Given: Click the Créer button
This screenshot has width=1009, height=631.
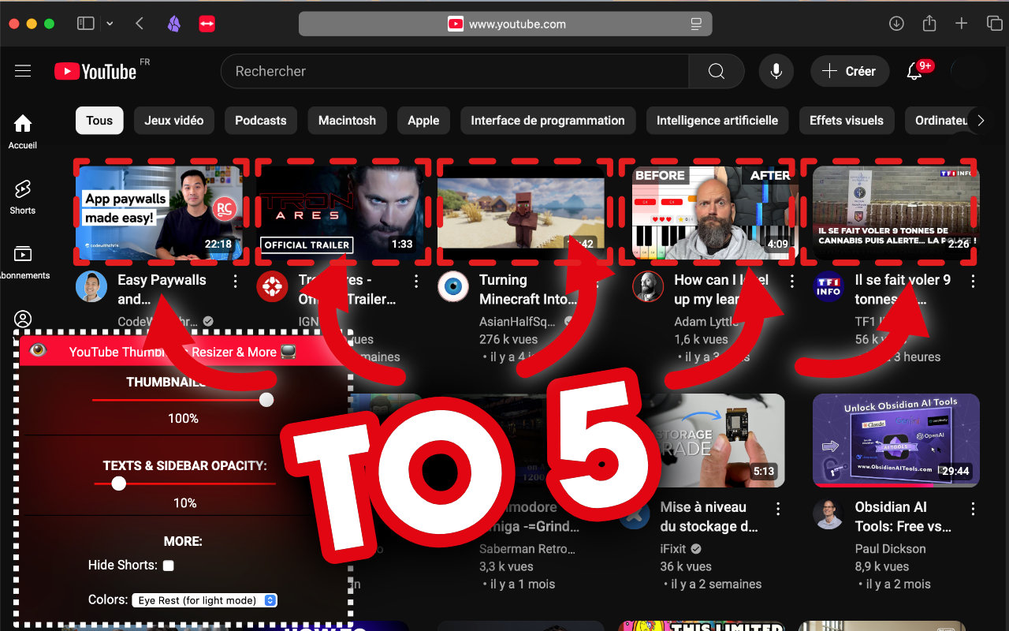Looking at the screenshot, I should pyautogui.click(x=849, y=71).
